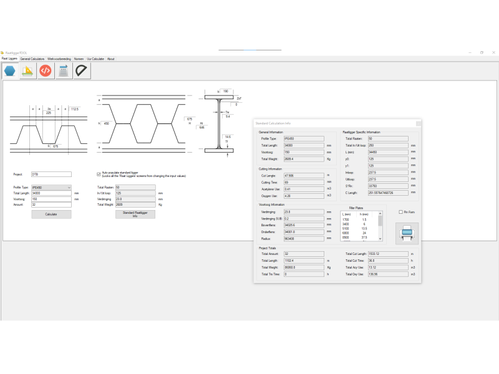Open the document list toolbar icon

click(63, 70)
